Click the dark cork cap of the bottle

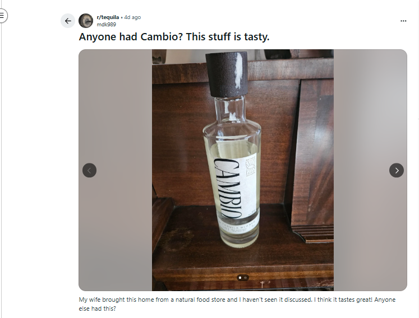pyautogui.click(x=227, y=74)
